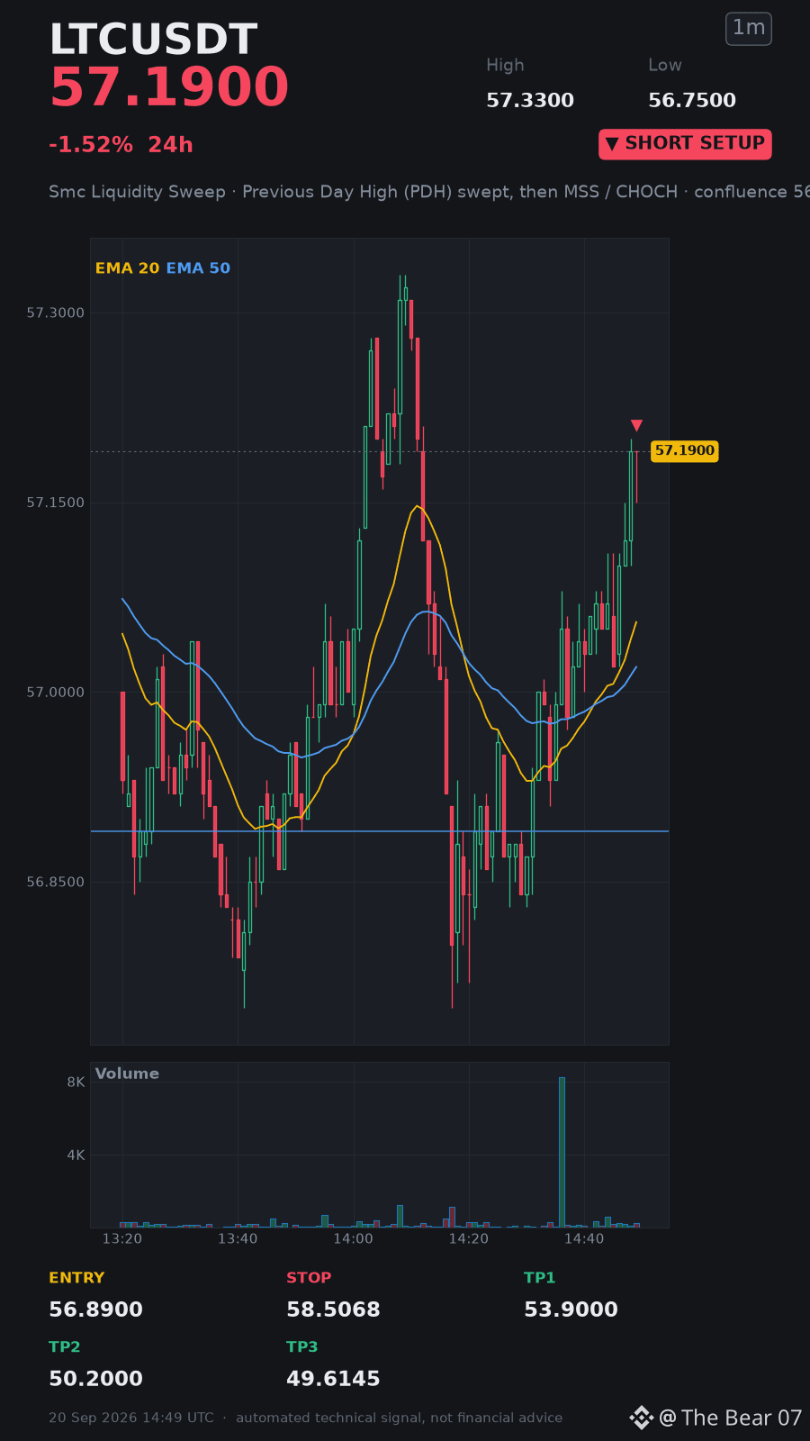The image size is (810, 1441).
Task: Click the LTCUSDT symbol title
Action: (x=153, y=40)
